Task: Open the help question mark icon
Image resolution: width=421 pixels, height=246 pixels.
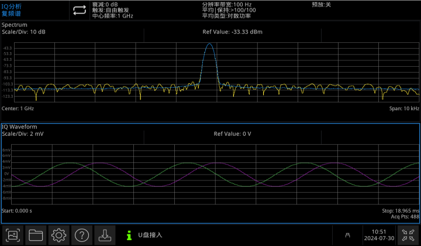Action: (x=81, y=235)
